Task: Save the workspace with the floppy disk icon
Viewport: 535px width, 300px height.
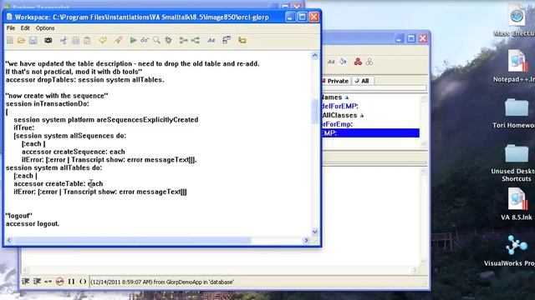Action: (33, 41)
